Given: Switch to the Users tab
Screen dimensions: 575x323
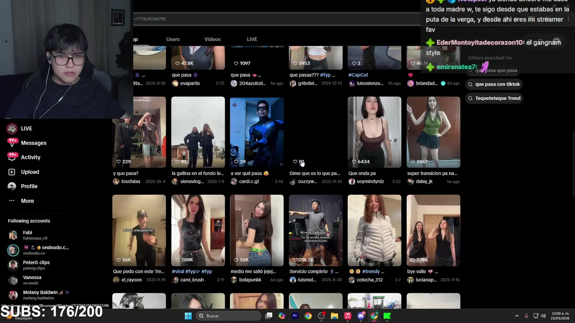Looking at the screenshot, I should pyautogui.click(x=173, y=39).
